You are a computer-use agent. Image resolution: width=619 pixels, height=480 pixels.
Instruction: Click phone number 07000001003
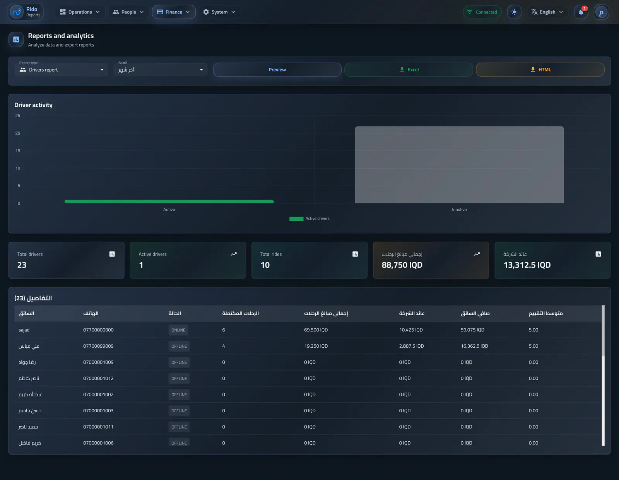98,411
